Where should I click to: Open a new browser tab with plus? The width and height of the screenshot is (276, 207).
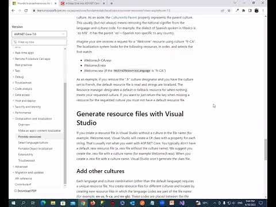pos(112,3)
